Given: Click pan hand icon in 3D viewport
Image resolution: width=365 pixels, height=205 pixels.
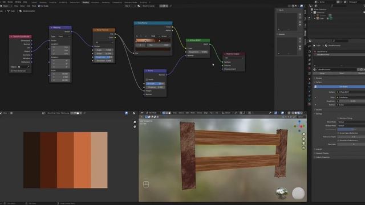Looking at the screenshot, I should 303,139.
